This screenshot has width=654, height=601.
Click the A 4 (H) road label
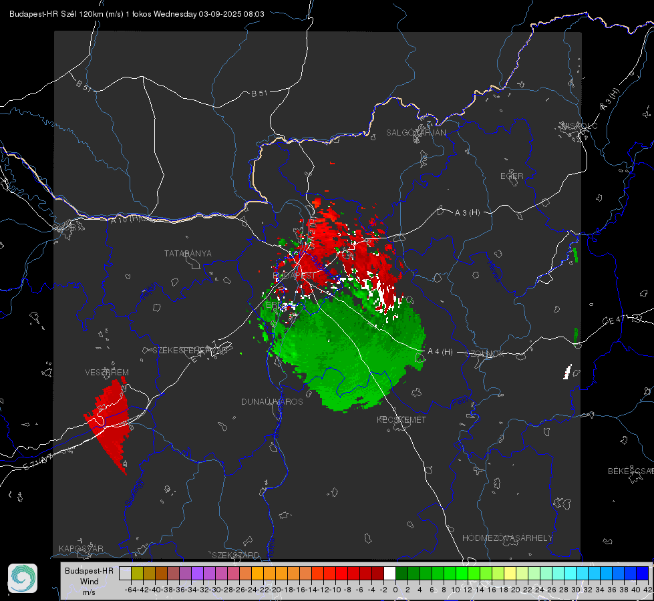440,352
